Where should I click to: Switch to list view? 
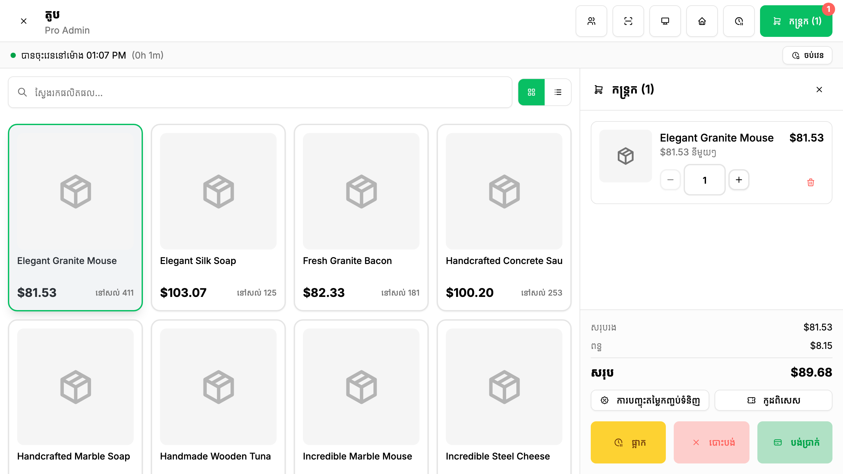[558, 92]
